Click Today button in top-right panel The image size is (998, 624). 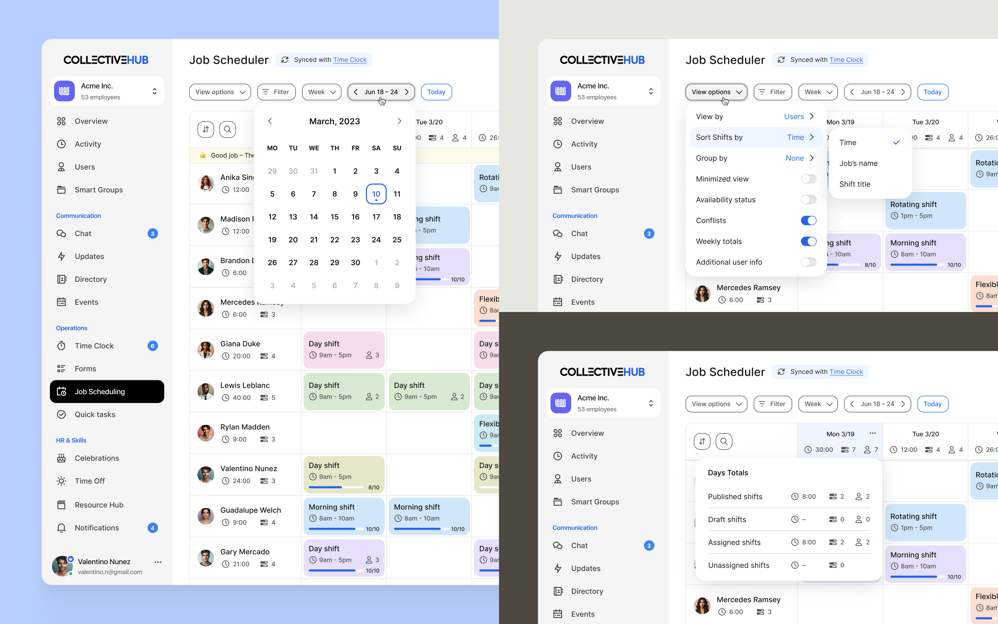click(x=933, y=92)
